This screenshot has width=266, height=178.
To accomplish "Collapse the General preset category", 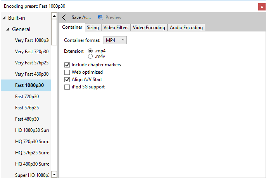I will click(x=8, y=29).
